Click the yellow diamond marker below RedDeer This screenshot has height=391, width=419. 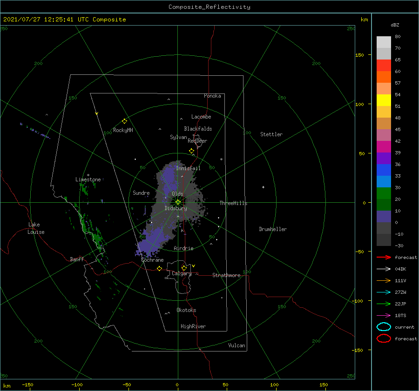[x=191, y=151]
